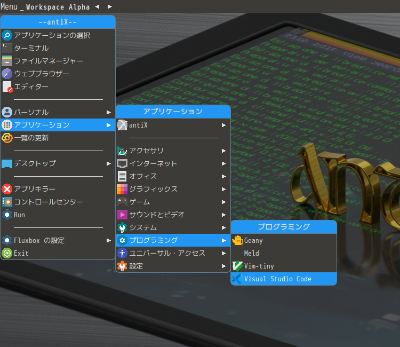The height and width of the screenshot is (347, 400).
Task: Select the Geany menu entry label
Action: point(253,241)
